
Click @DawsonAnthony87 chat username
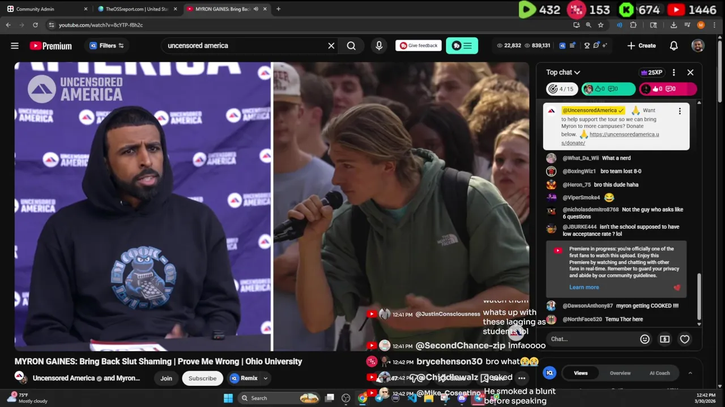click(x=587, y=306)
